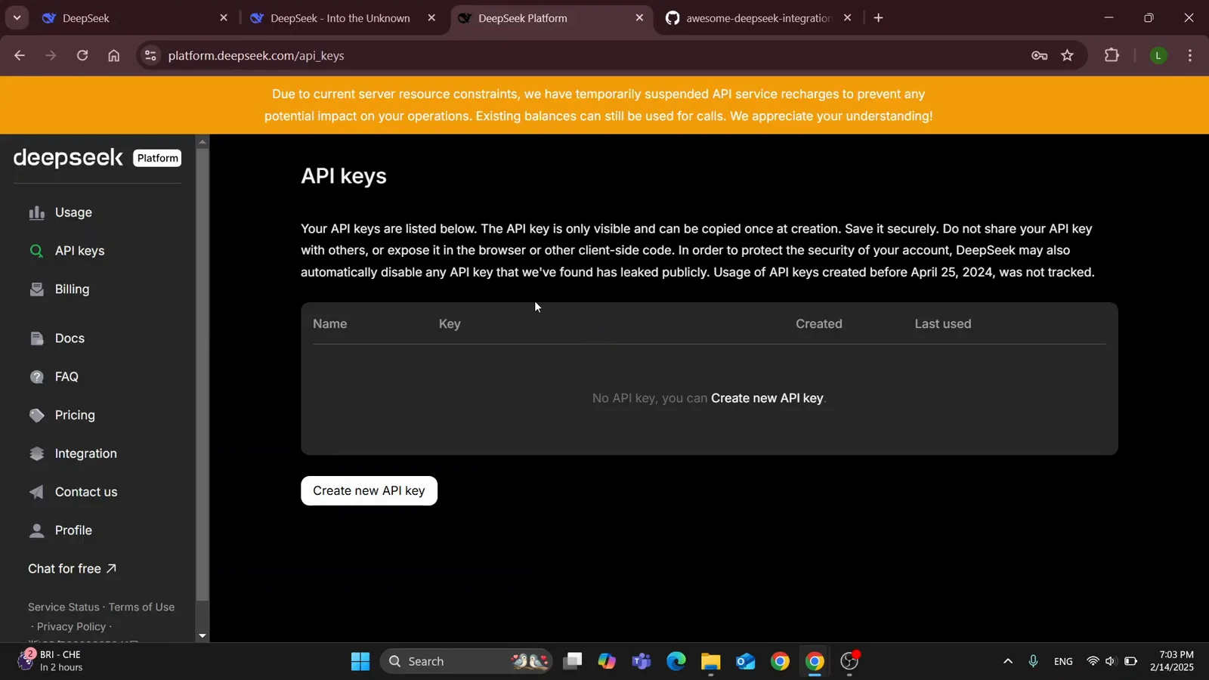Click microphone icon in system tray

(1033, 662)
